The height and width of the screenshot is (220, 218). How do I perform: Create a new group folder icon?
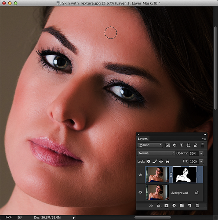pyautogui.click(x=182, y=205)
